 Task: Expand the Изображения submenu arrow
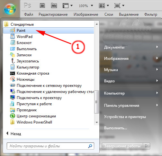pos(157,58)
